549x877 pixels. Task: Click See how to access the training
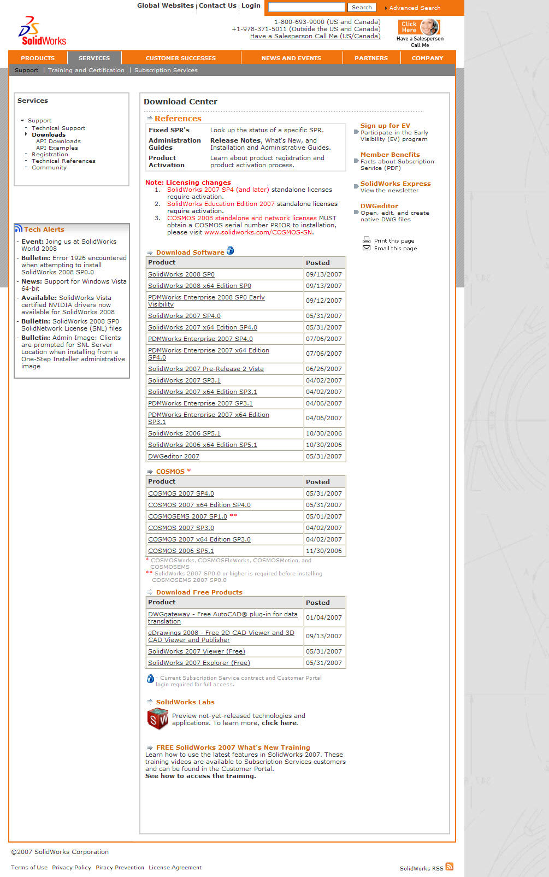(x=200, y=776)
